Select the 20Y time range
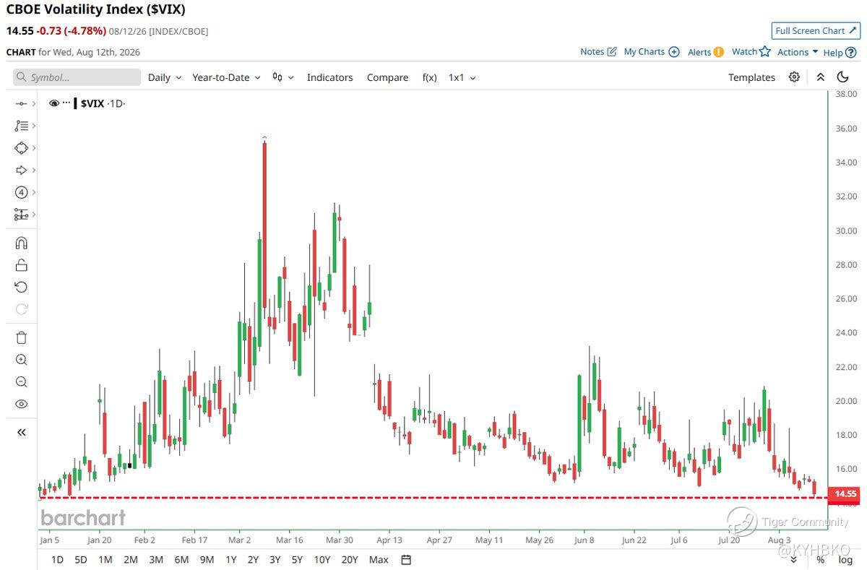The height and width of the screenshot is (570, 867). point(350,559)
